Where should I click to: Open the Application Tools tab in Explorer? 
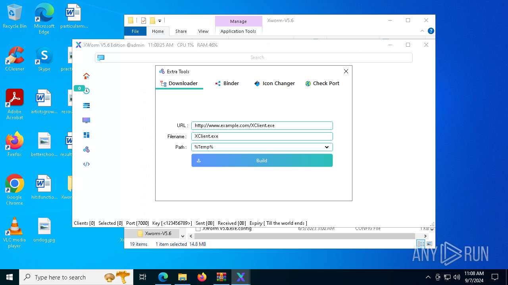(x=238, y=31)
